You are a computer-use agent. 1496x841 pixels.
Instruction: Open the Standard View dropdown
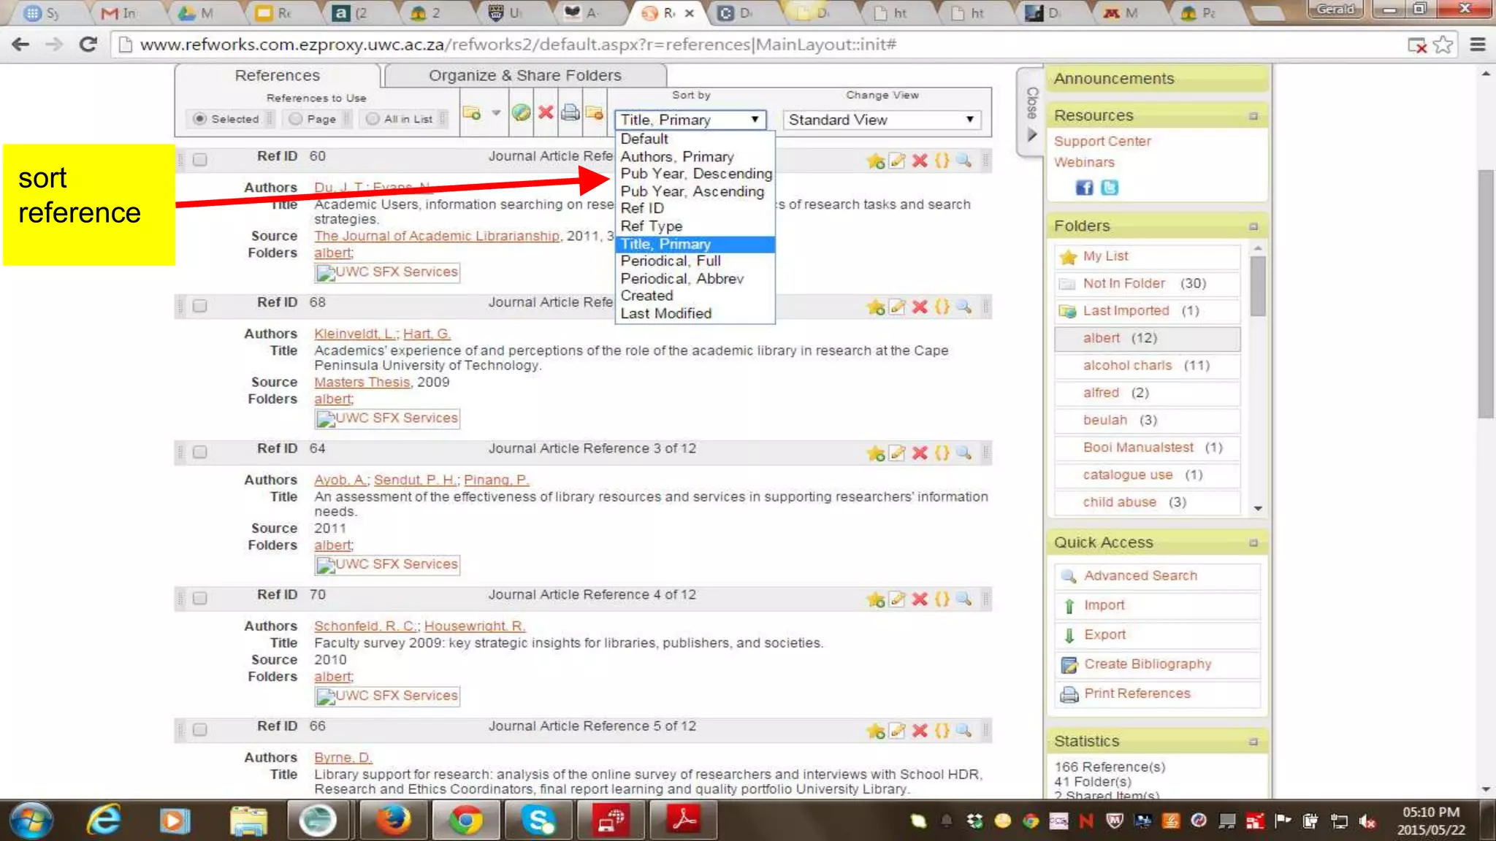pyautogui.click(x=881, y=120)
